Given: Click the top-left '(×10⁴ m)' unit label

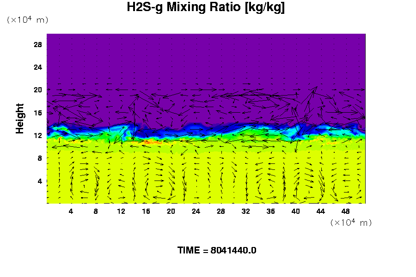Looking at the screenshot, I should point(28,19).
